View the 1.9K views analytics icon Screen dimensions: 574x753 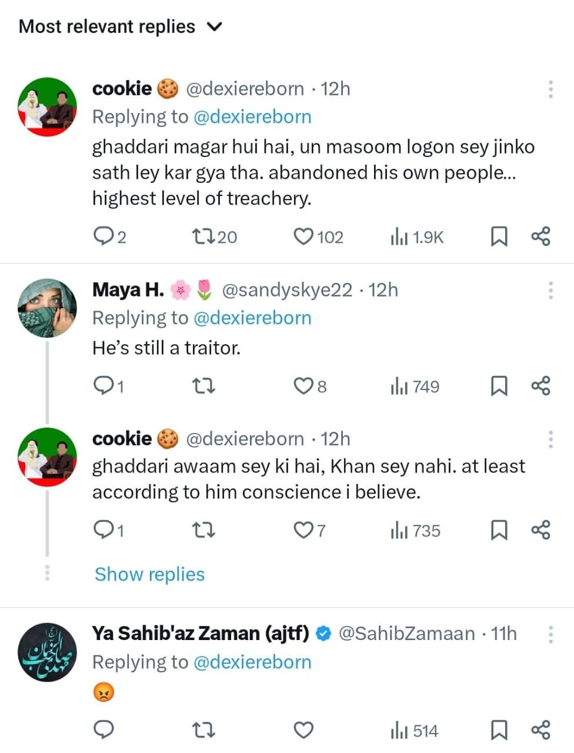click(399, 237)
